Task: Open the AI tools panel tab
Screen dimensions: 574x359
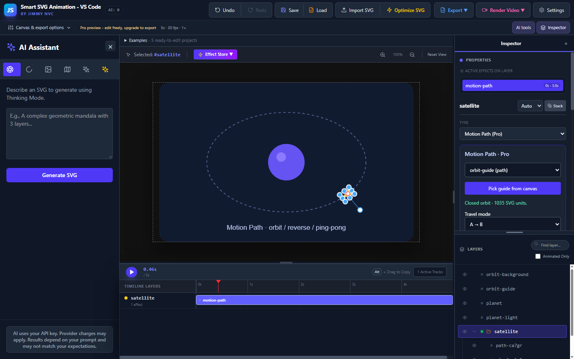Action: click(x=523, y=28)
